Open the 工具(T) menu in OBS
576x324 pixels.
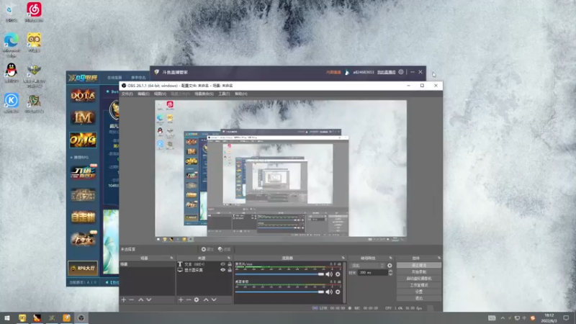(x=224, y=94)
